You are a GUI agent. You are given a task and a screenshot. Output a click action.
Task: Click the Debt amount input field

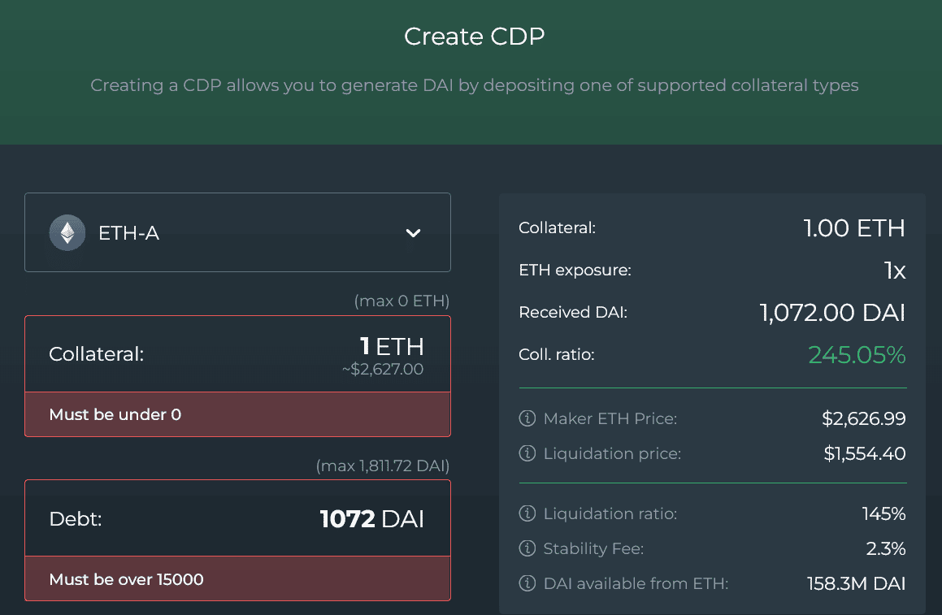[237, 518]
